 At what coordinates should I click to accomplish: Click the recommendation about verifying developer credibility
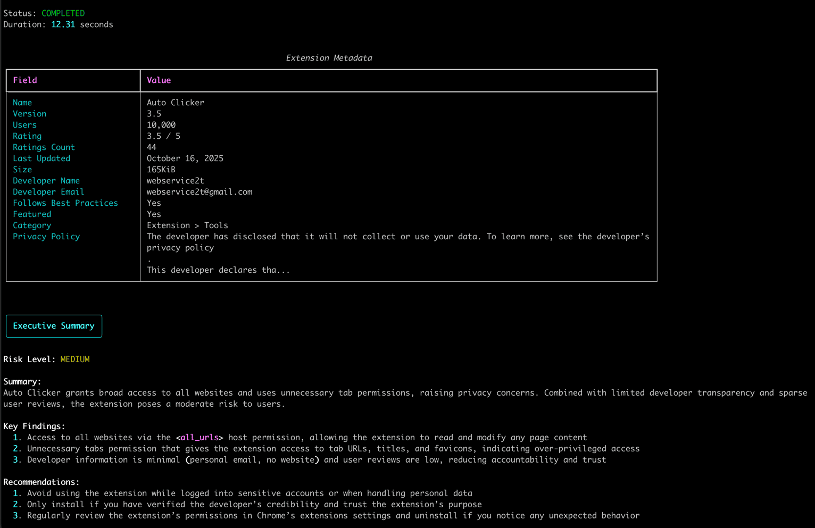click(254, 505)
